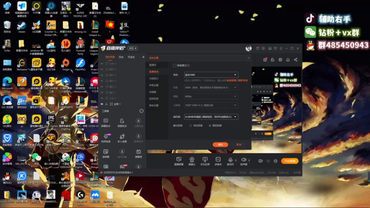Open the 1920*1080 resolution dropdown

click(211, 105)
